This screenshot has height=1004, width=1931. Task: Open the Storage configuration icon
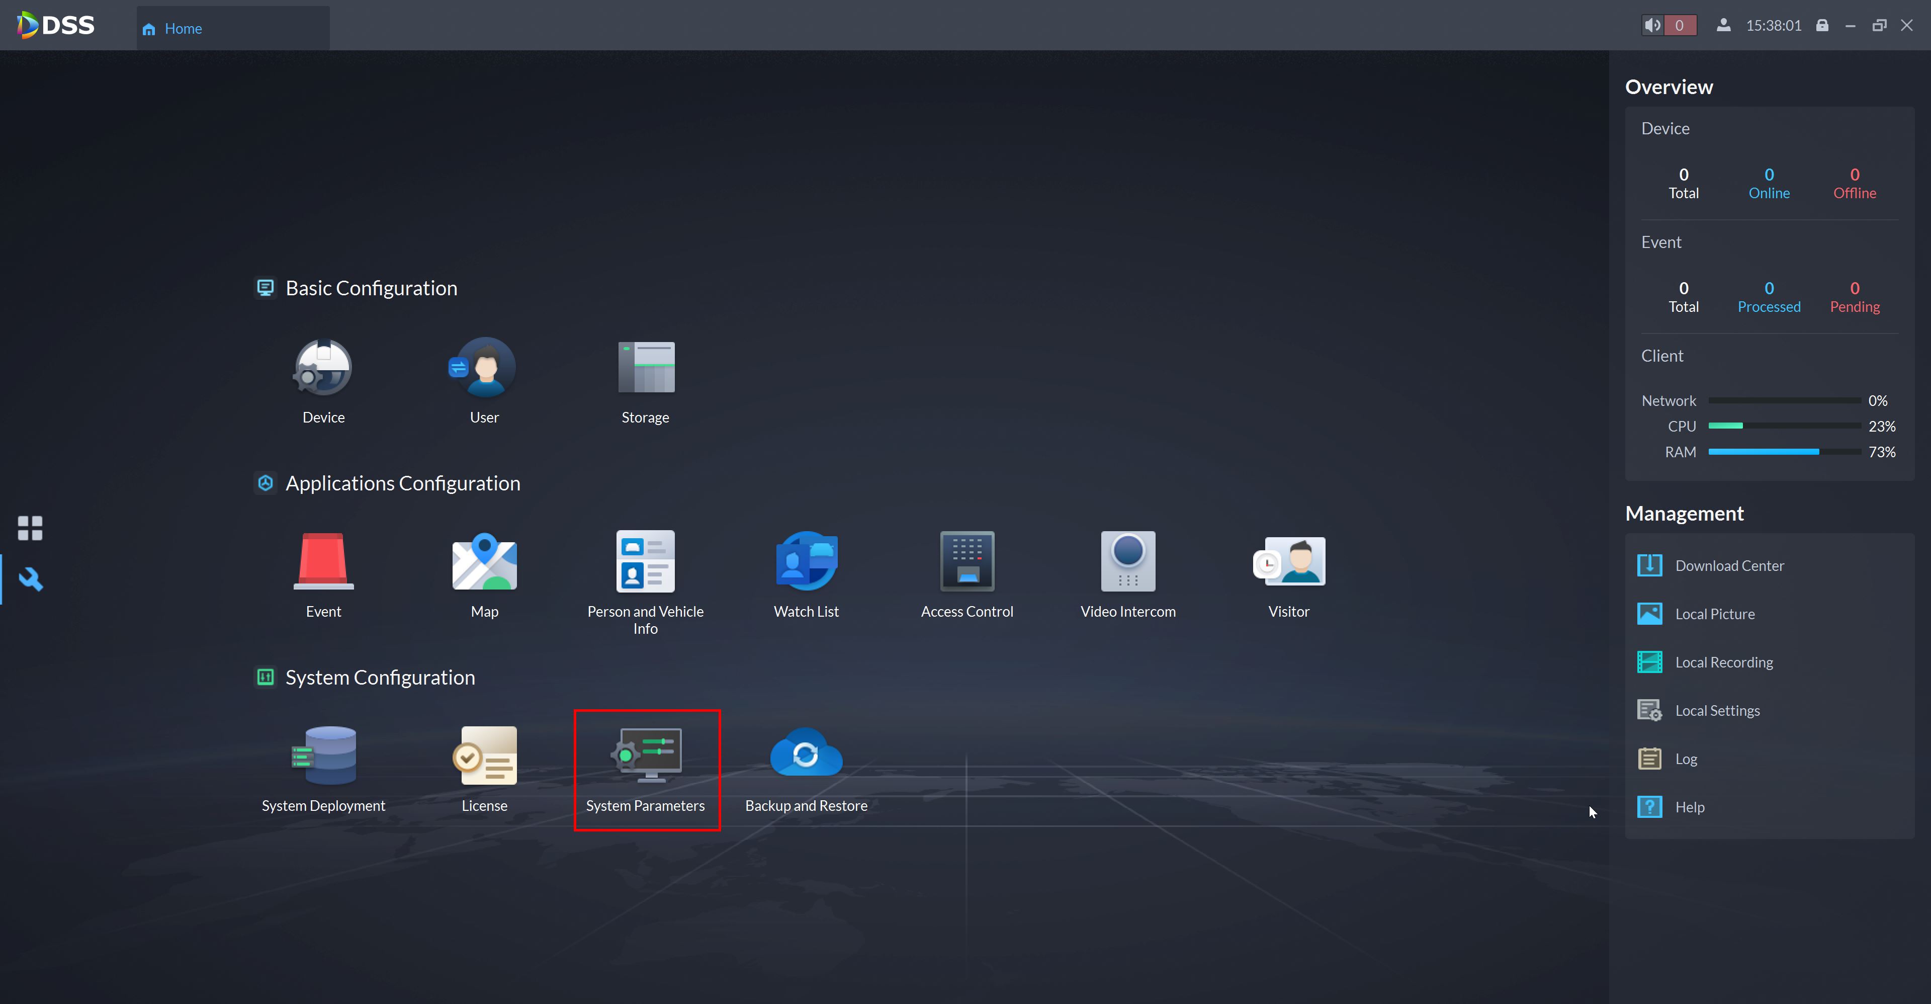pyautogui.click(x=645, y=368)
